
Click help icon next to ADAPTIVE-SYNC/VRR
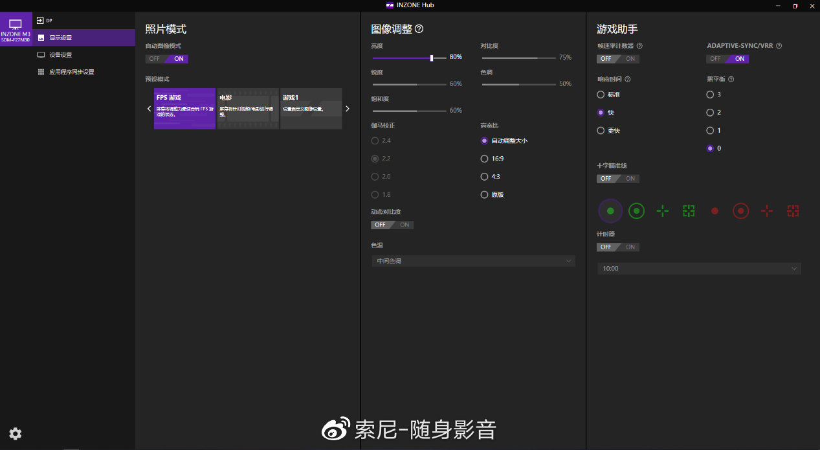point(779,46)
